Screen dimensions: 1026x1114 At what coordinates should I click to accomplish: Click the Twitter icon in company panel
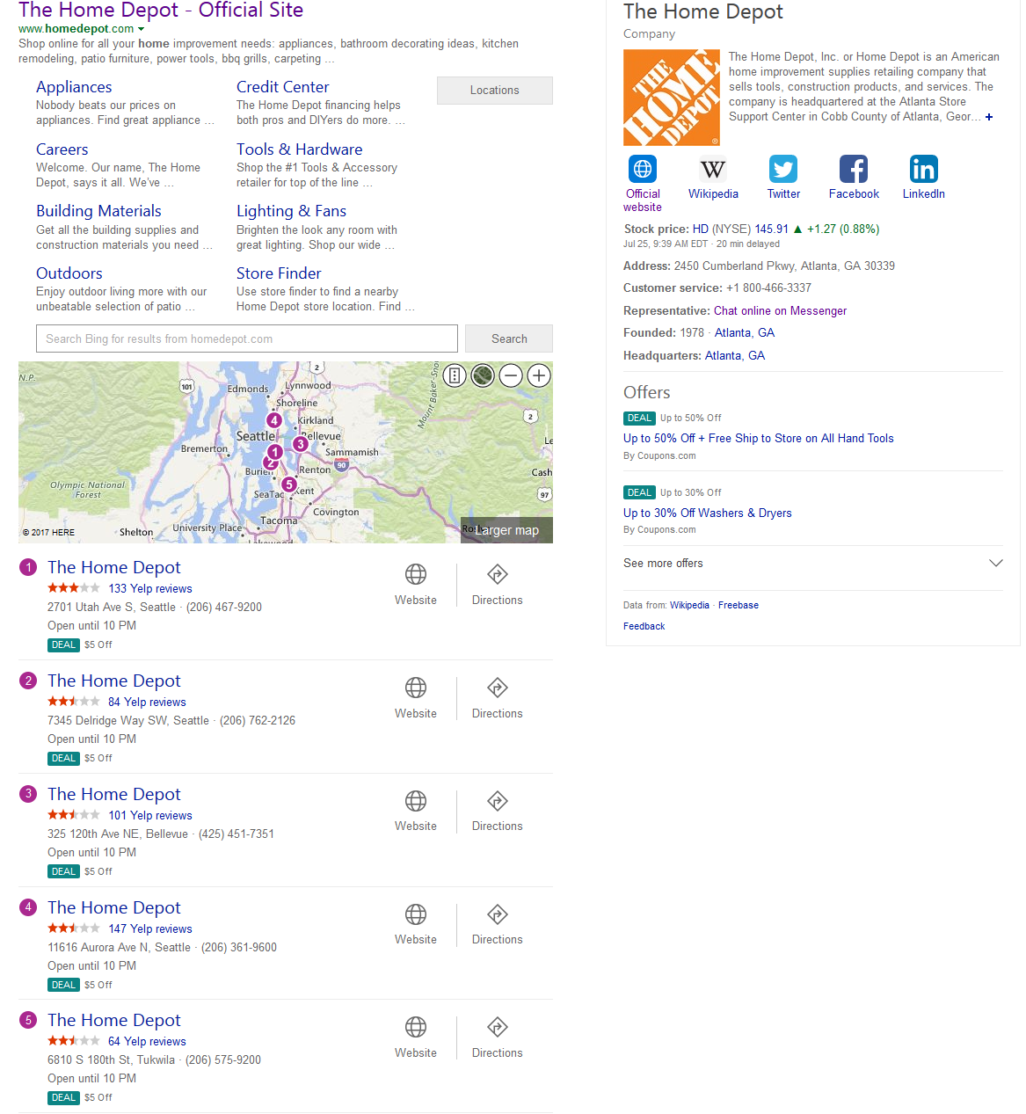[782, 169]
